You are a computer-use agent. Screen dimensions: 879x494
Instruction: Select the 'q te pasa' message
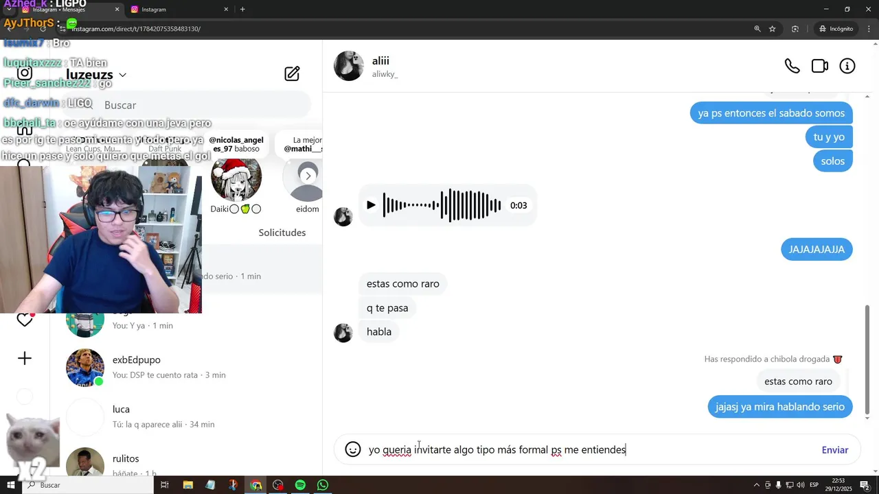click(387, 308)
